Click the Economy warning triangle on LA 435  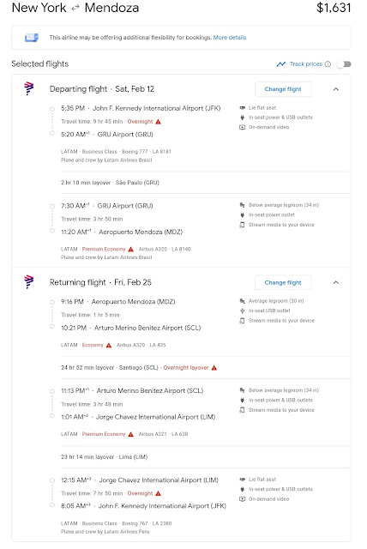point(109,345)
